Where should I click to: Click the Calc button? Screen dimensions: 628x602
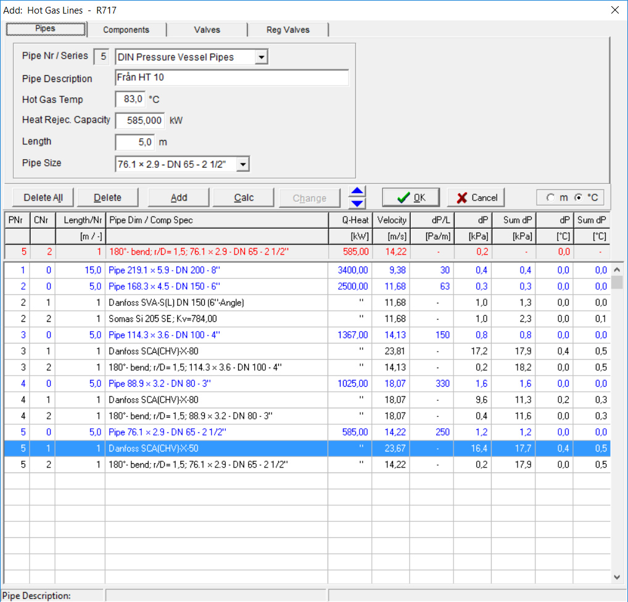coord(244,197)
